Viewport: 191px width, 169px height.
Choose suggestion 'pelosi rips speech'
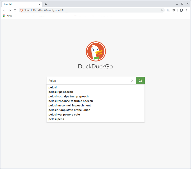point(96,92)
